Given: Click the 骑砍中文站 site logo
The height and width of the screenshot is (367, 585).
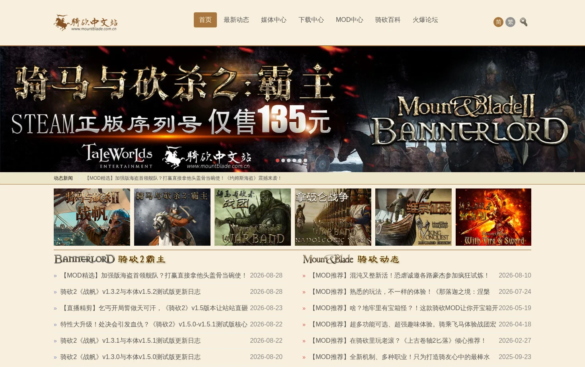Looking at the screenshot, I should (86, 23).
